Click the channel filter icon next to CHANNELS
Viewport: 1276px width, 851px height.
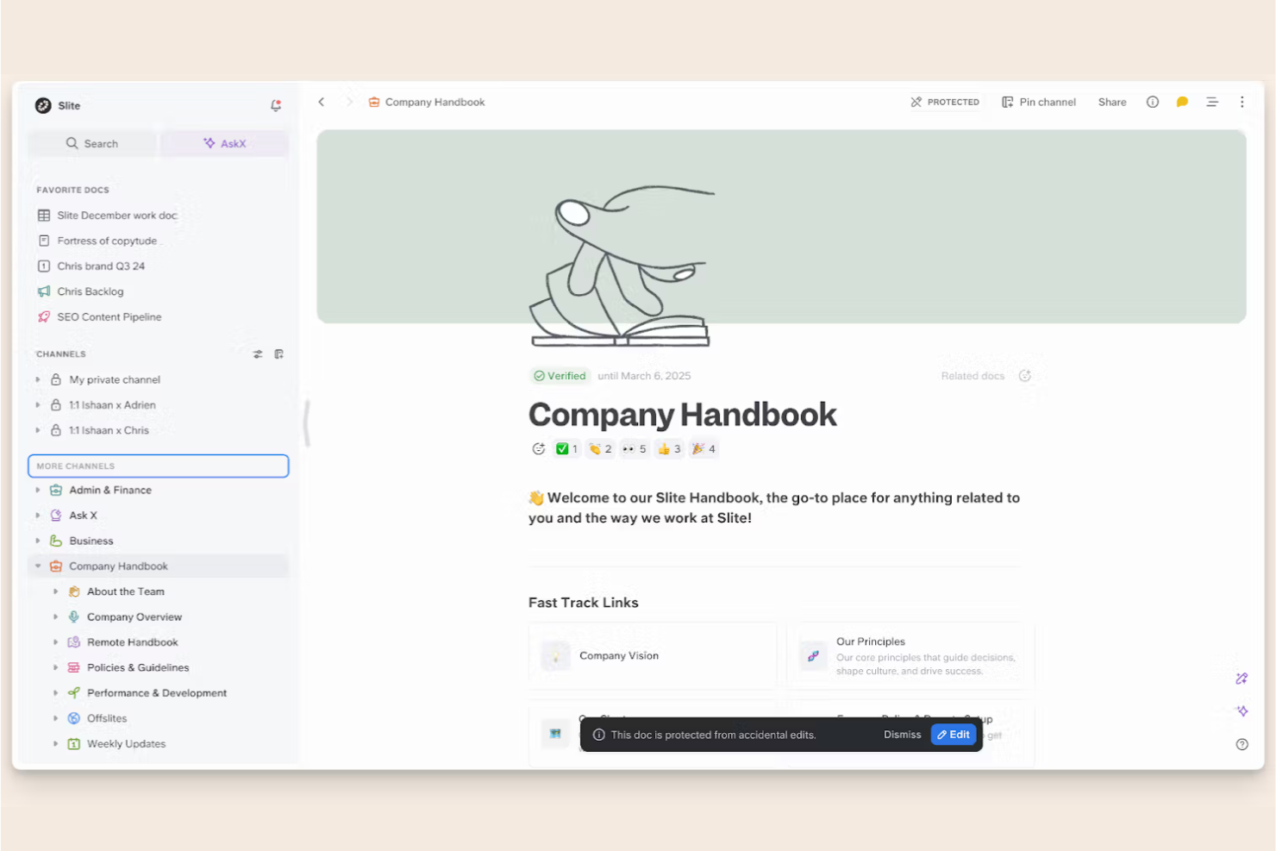tap(257, 354)
